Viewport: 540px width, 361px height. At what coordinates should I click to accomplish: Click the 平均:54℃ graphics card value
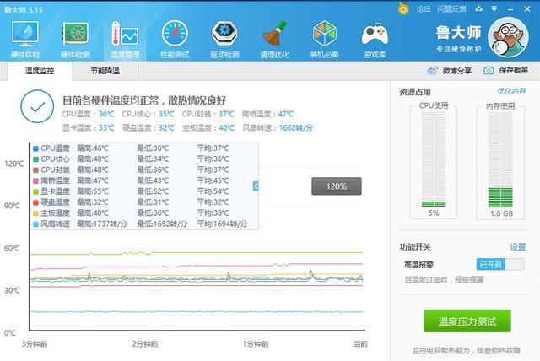click(x=213, y=191)
